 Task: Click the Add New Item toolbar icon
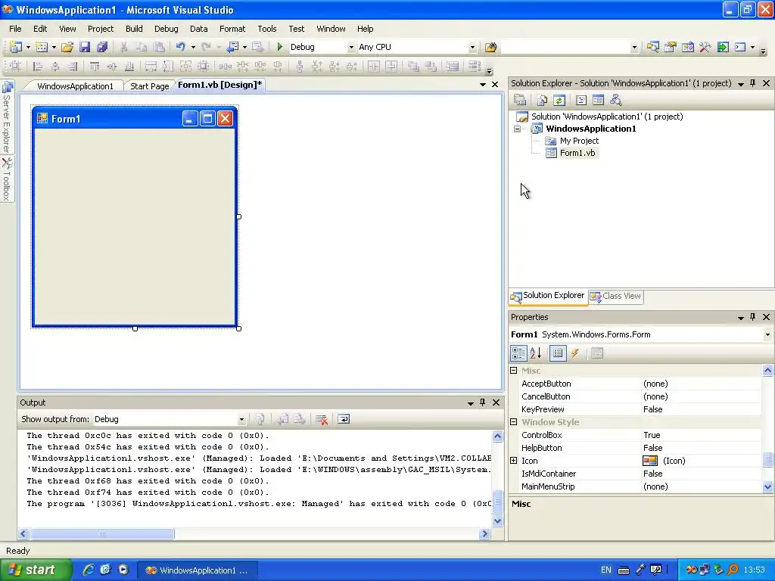pos(42,47)
